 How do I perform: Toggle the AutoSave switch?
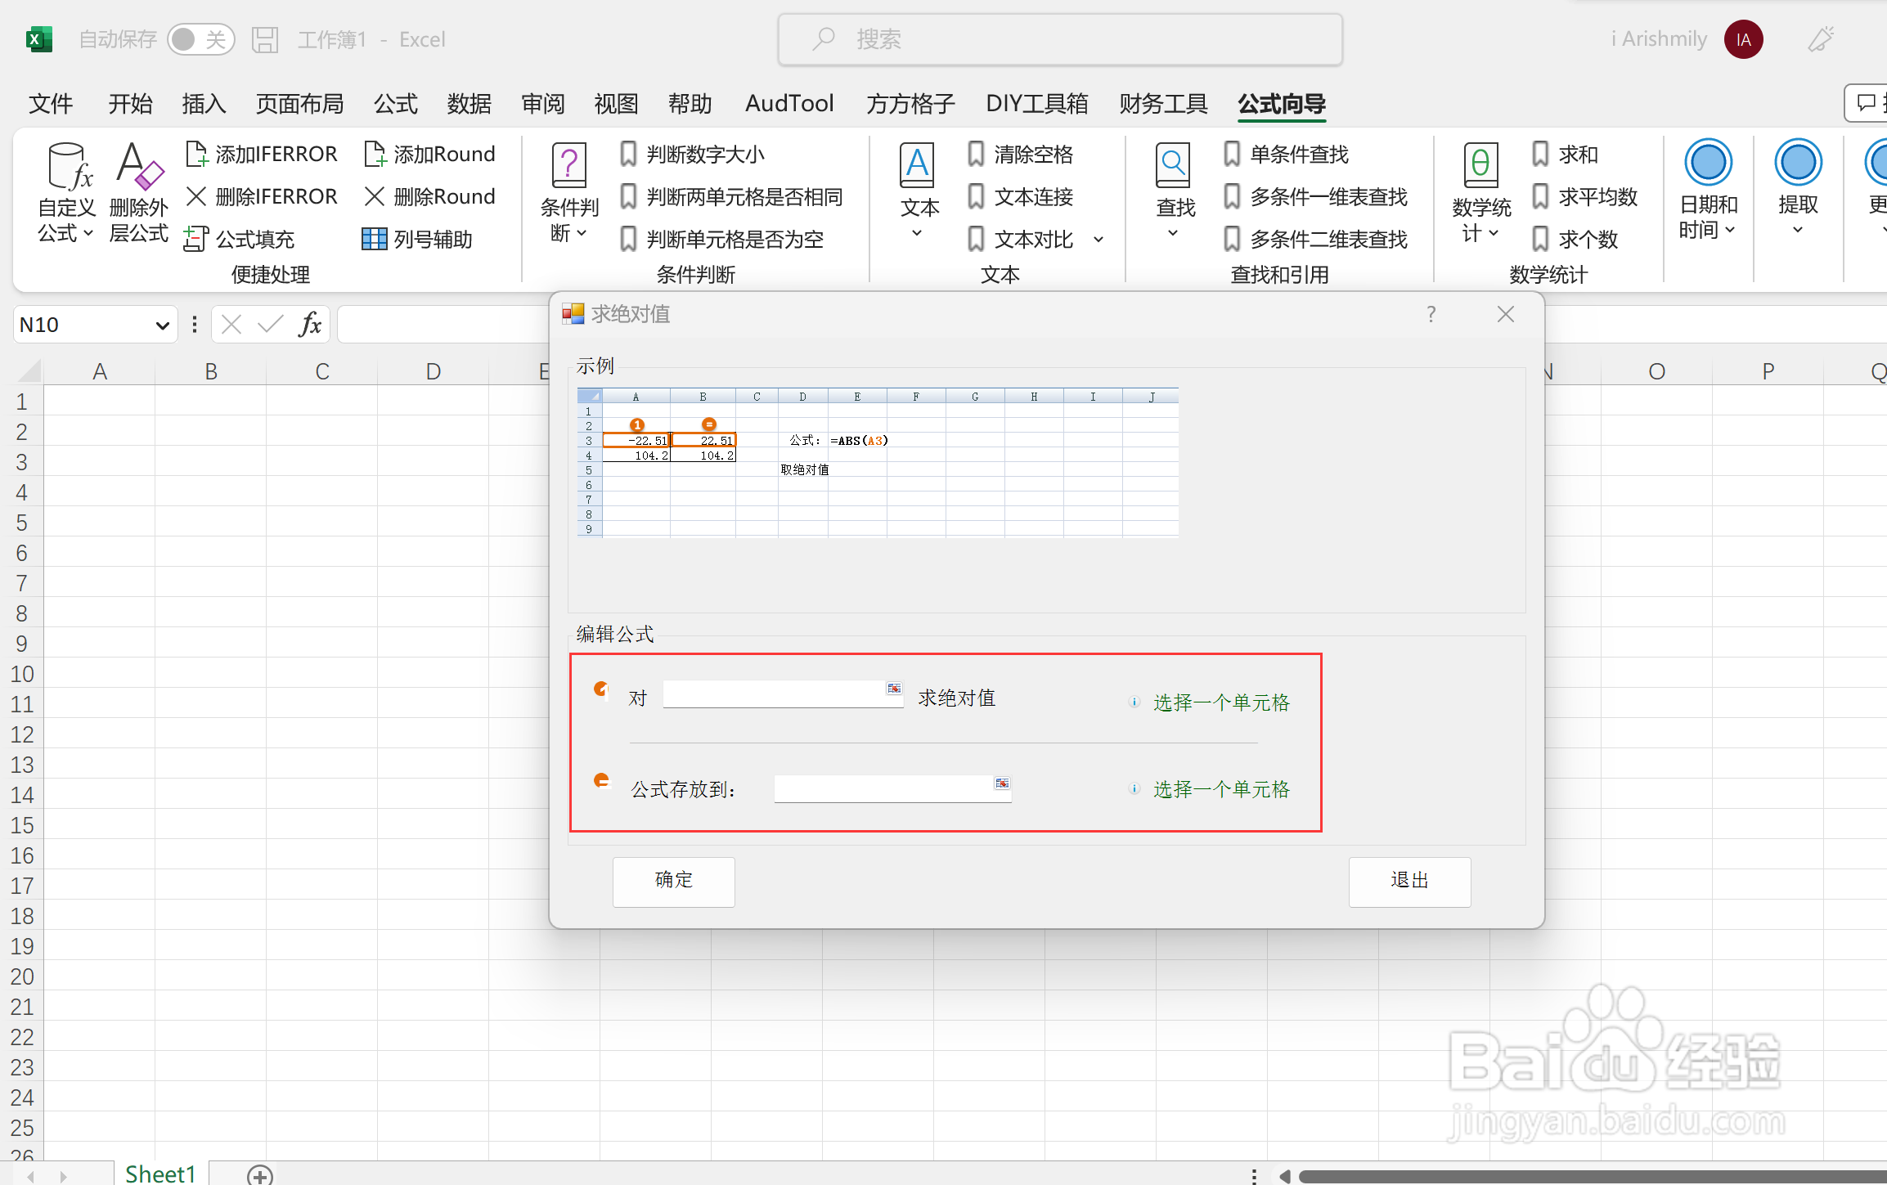click(200, 39)
